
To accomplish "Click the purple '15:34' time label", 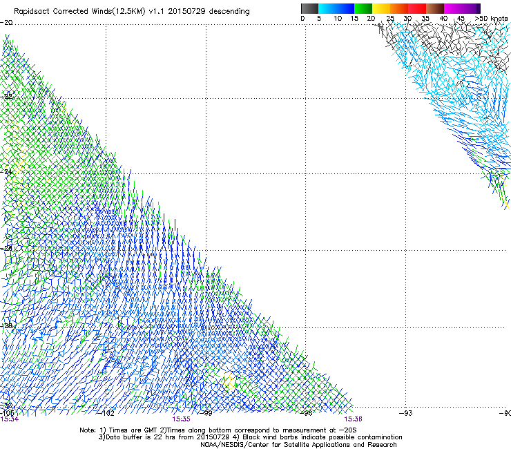I will 10,419.
